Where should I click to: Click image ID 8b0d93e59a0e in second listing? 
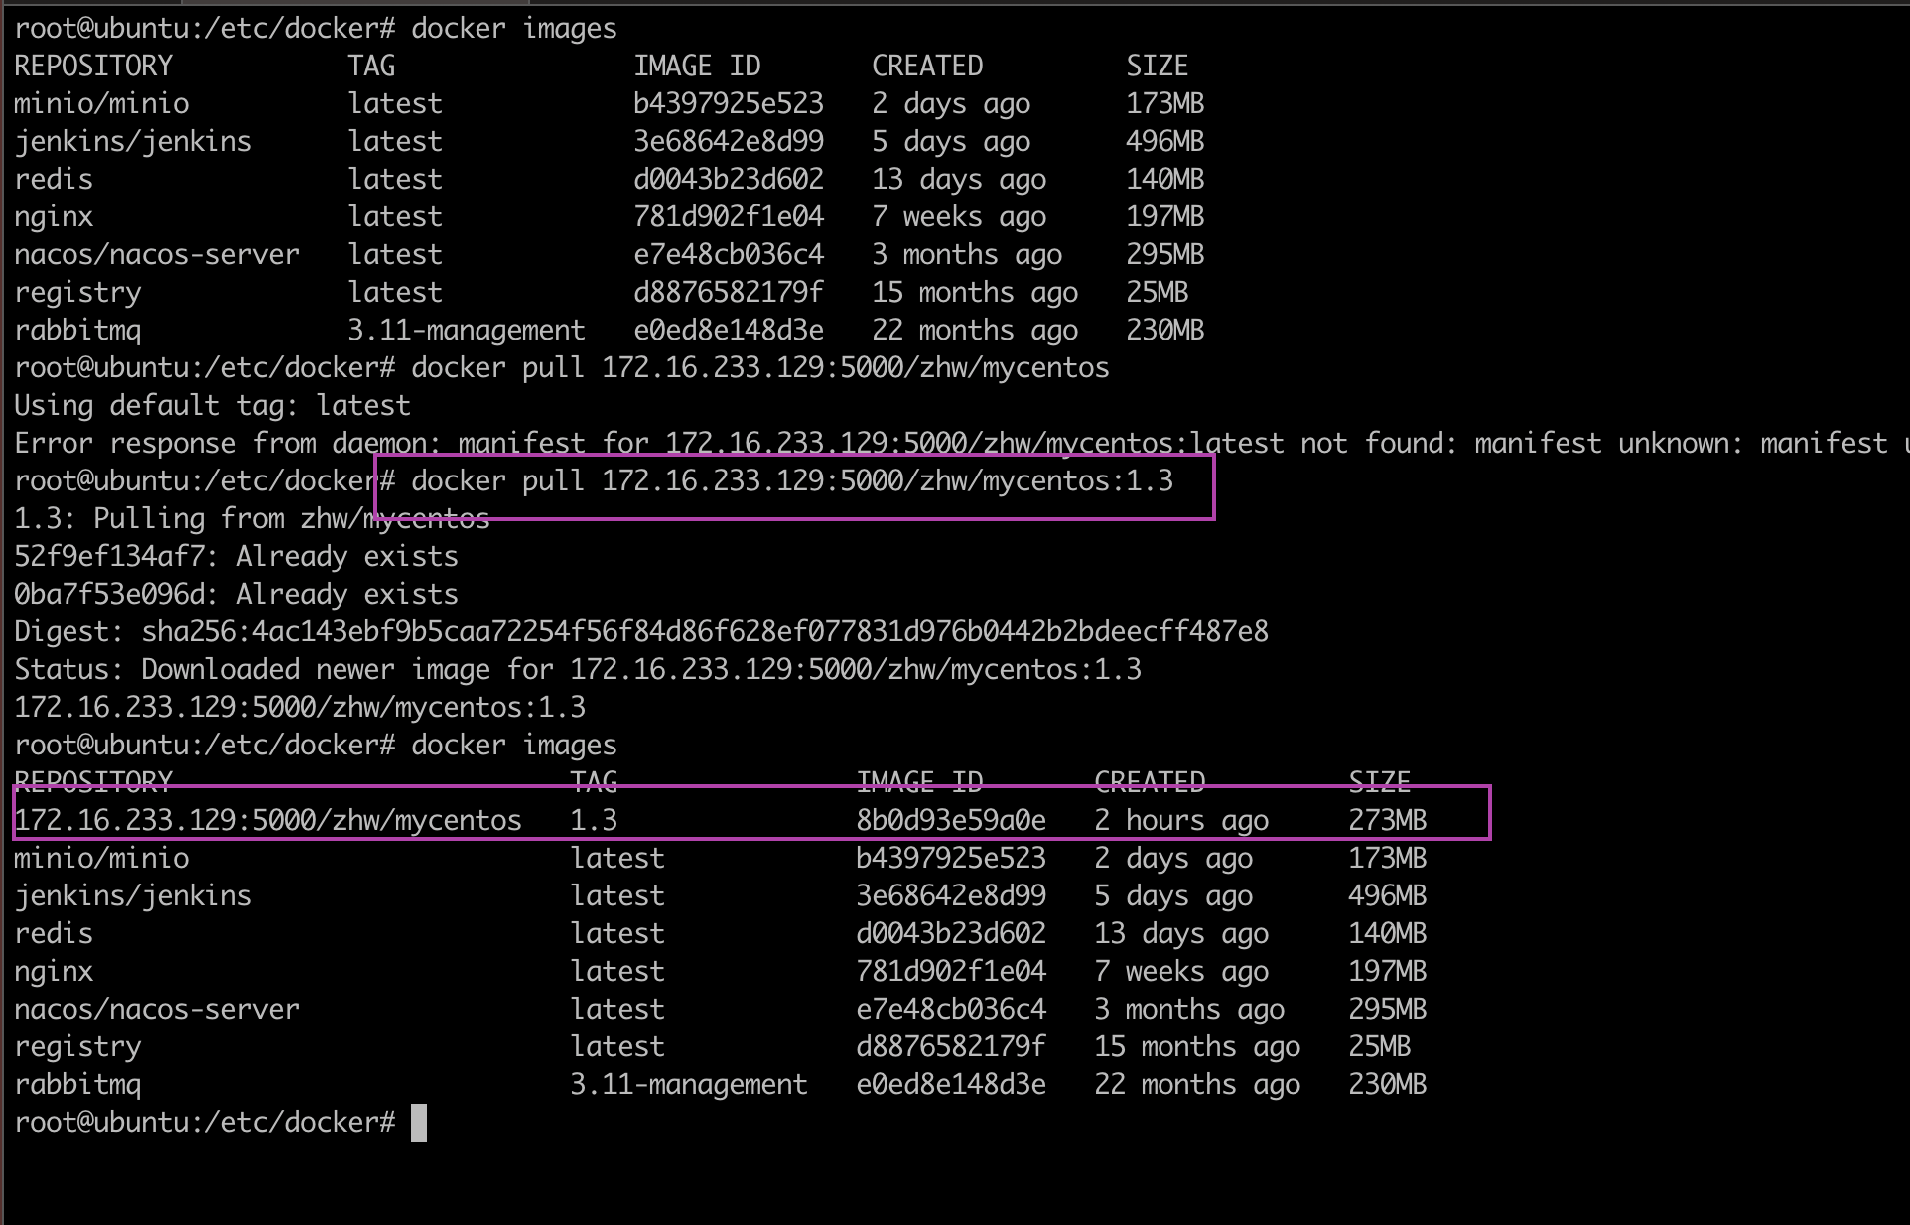tap(950, 820)
